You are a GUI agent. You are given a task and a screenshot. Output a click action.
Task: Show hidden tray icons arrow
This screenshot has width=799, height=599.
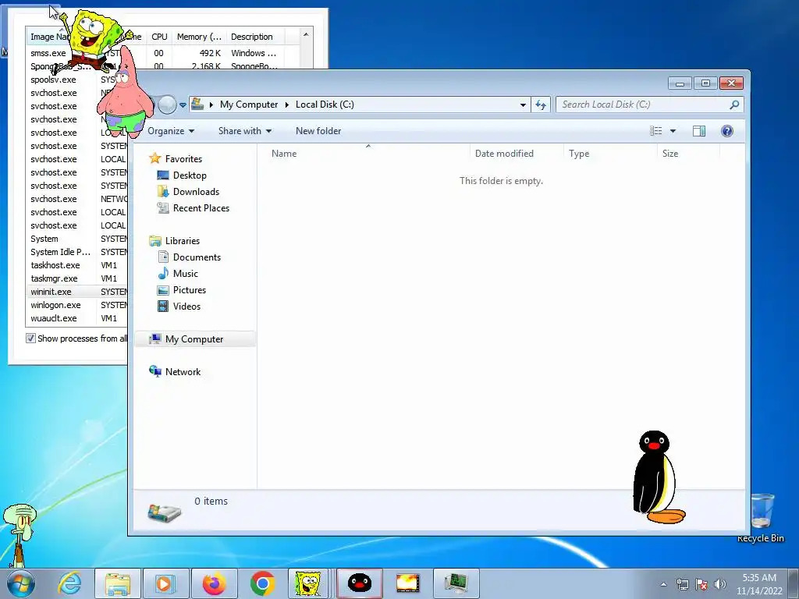(x=663, y=584)
